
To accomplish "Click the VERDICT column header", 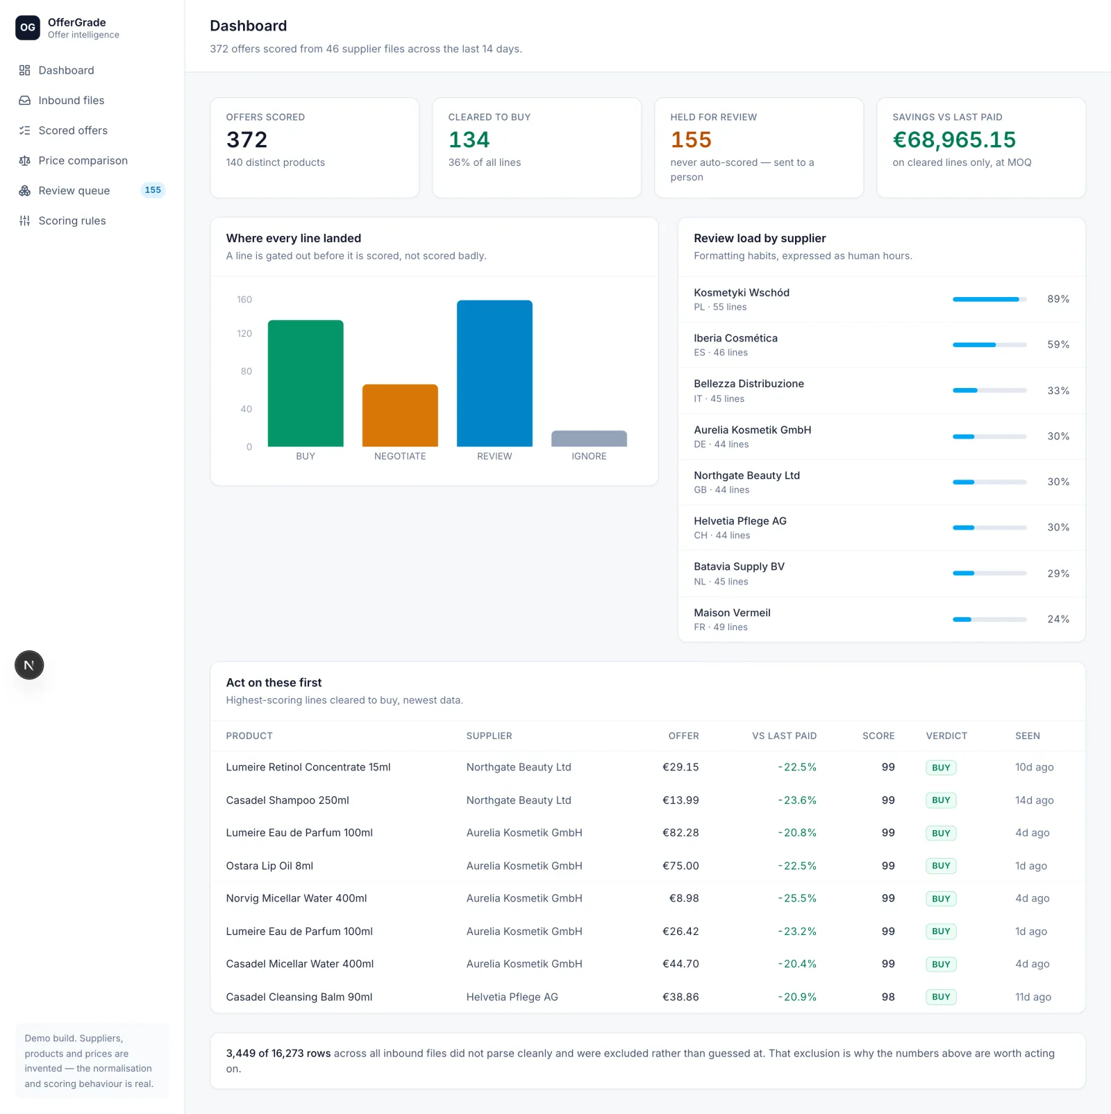I will pos(946,736).
